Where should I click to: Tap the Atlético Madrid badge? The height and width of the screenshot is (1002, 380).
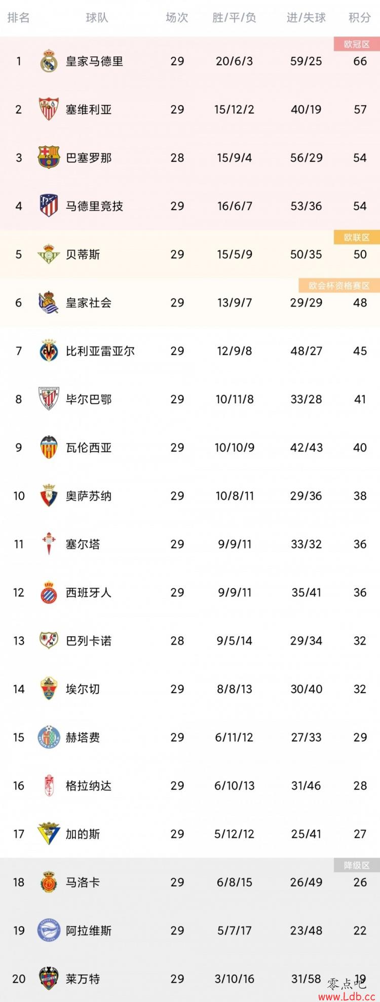(x=49, y=206)
